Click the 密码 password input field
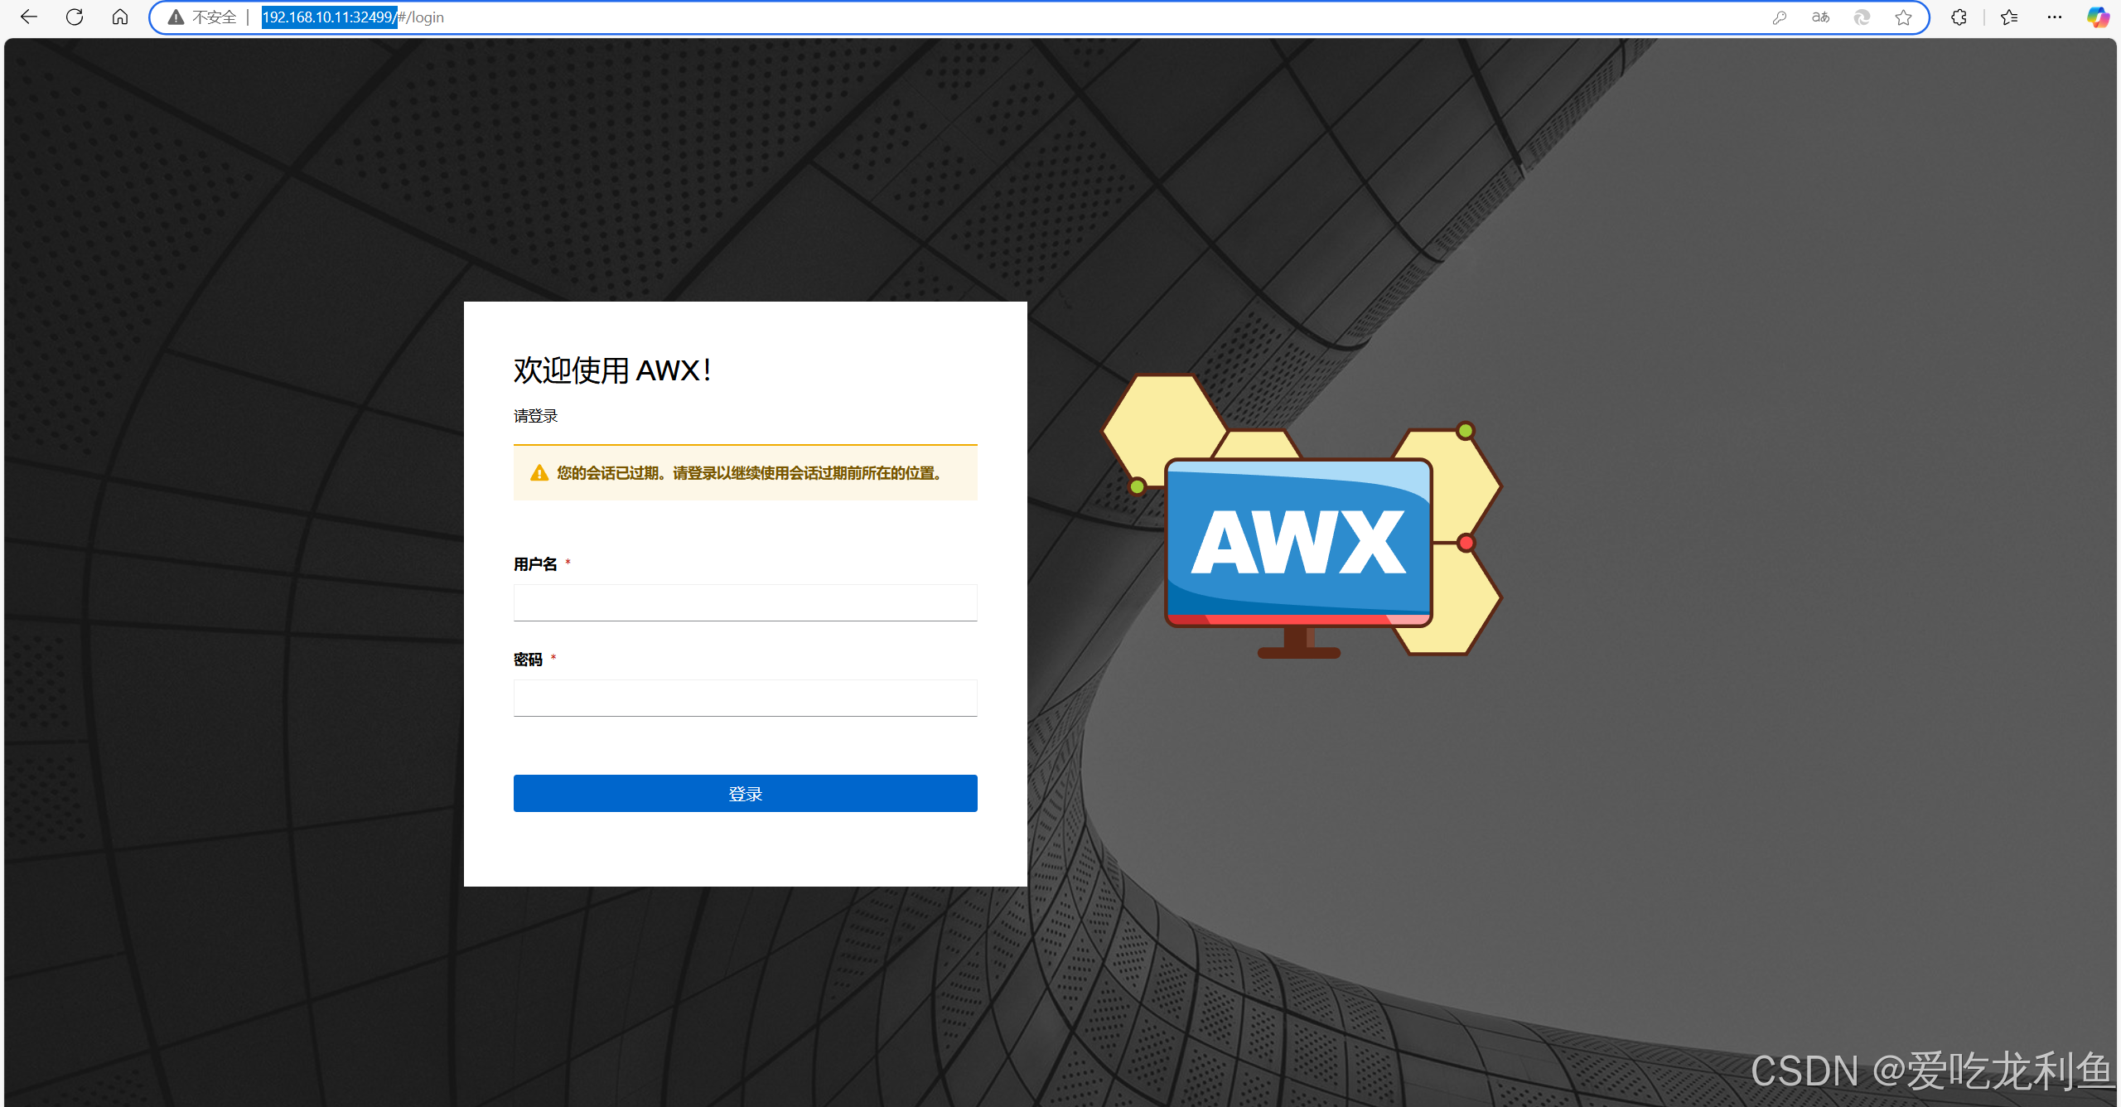Viewport: 2121px width, 1107px height. [x=745, y=698]
